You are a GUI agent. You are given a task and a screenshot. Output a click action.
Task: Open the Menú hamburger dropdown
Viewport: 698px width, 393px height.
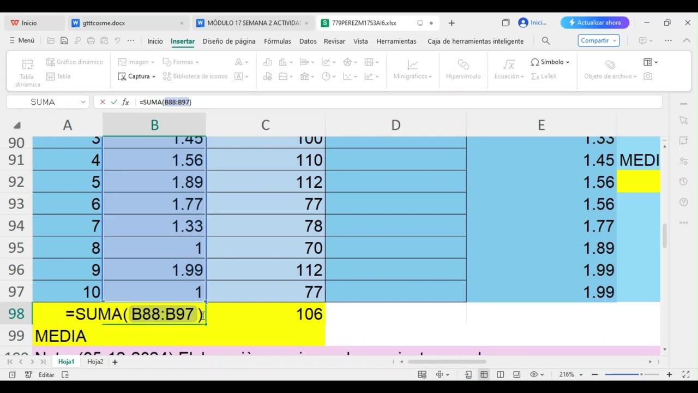(x=22, y=41)
